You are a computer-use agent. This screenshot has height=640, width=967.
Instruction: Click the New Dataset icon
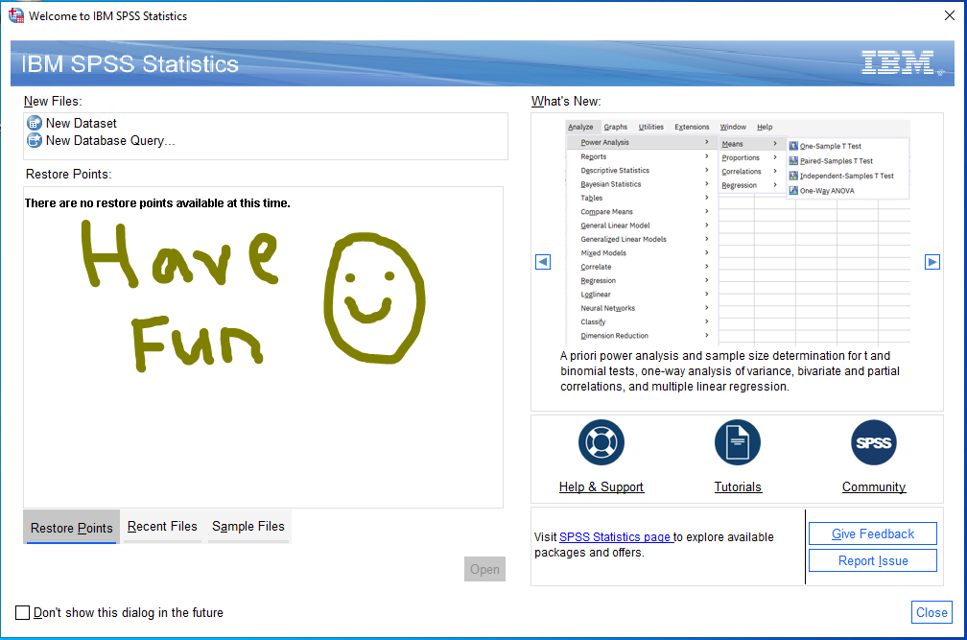(x=35, y=124)
